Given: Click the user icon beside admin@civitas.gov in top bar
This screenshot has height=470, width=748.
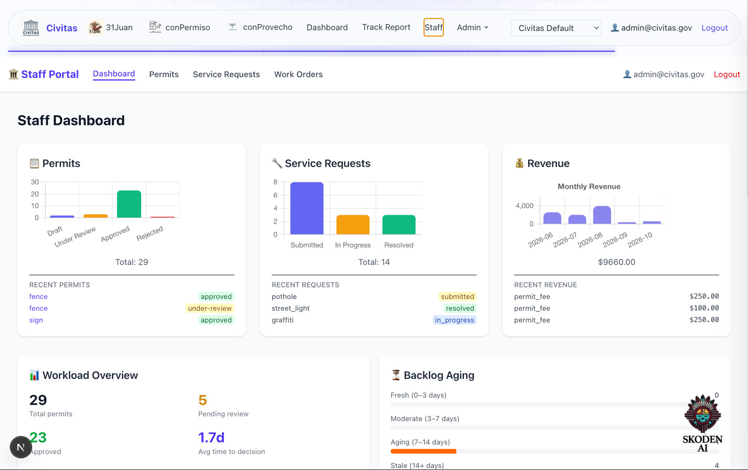Looking at the screenshot, I should [615, 28].
